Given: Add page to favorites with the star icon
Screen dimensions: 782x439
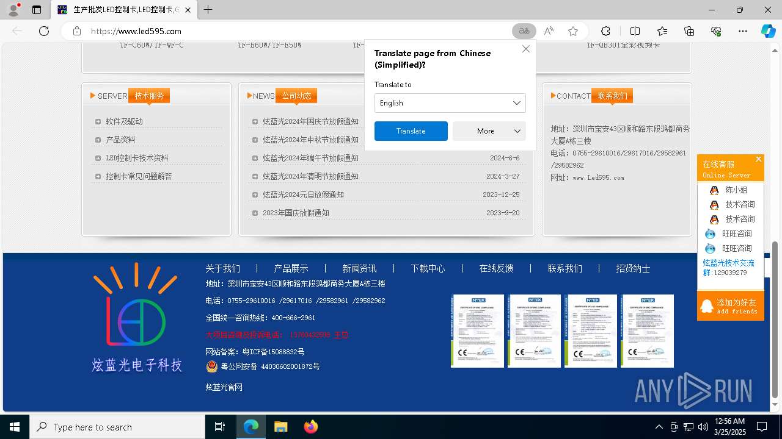Looking at the screenshot, I should pos(573,31).
